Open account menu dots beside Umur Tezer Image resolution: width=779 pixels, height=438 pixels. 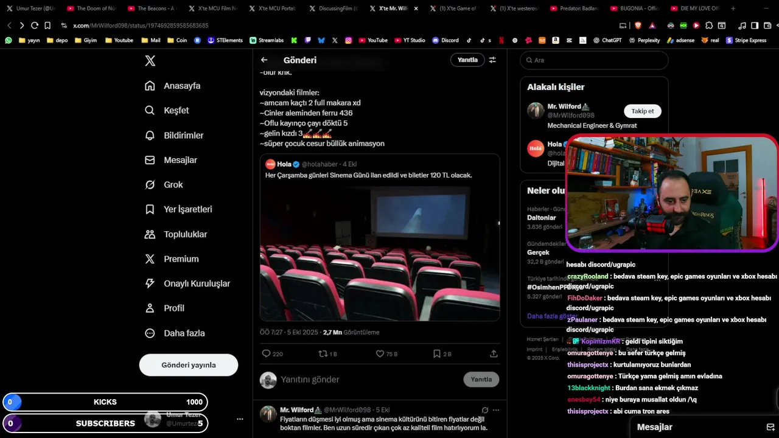pyautogui.click(x=240, y=419)
